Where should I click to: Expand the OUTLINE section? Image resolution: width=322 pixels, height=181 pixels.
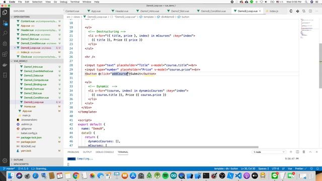click(x=37, y=160)
